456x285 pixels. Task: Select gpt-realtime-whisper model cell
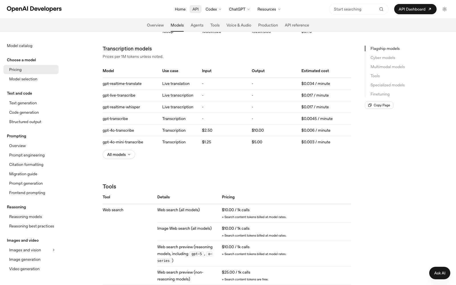point(121,107)
